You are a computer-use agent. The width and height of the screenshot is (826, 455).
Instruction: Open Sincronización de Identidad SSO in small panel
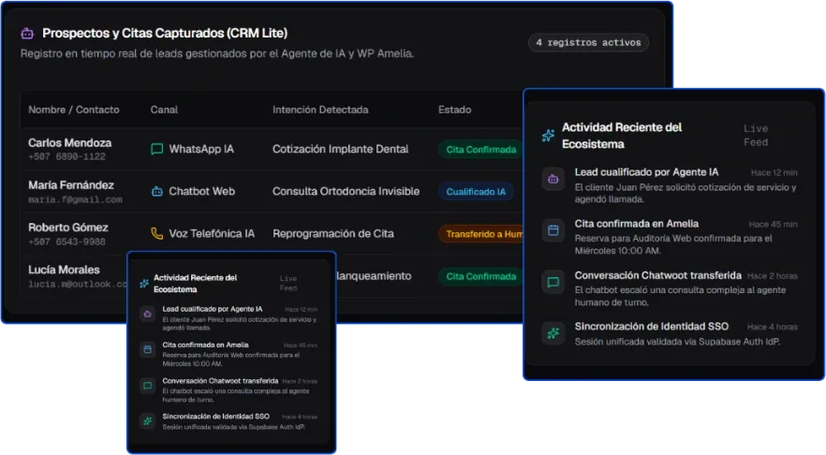tap(216, 417)
